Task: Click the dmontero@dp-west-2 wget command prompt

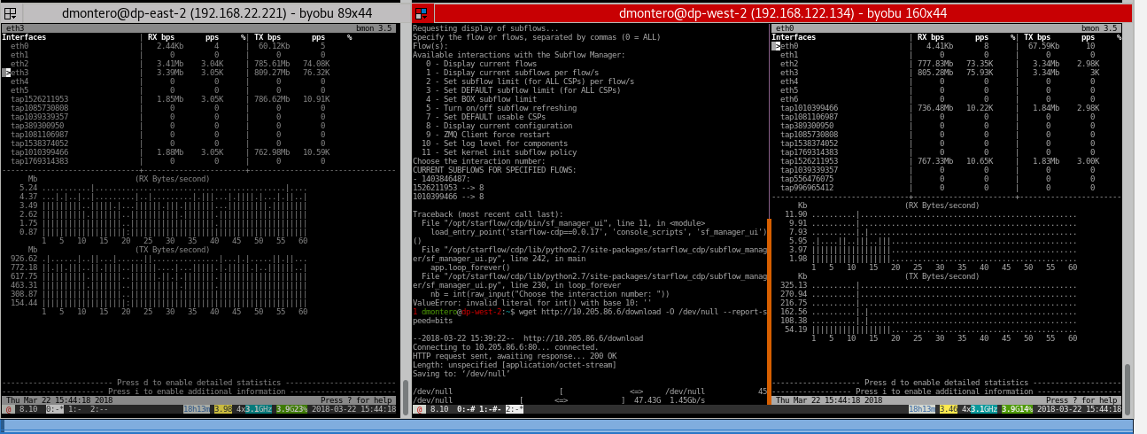Action: (x=589, y=315)
